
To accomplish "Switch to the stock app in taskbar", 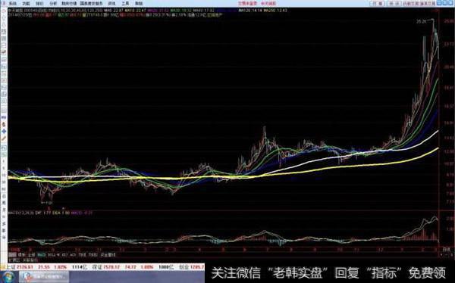I will coord(44,277).
